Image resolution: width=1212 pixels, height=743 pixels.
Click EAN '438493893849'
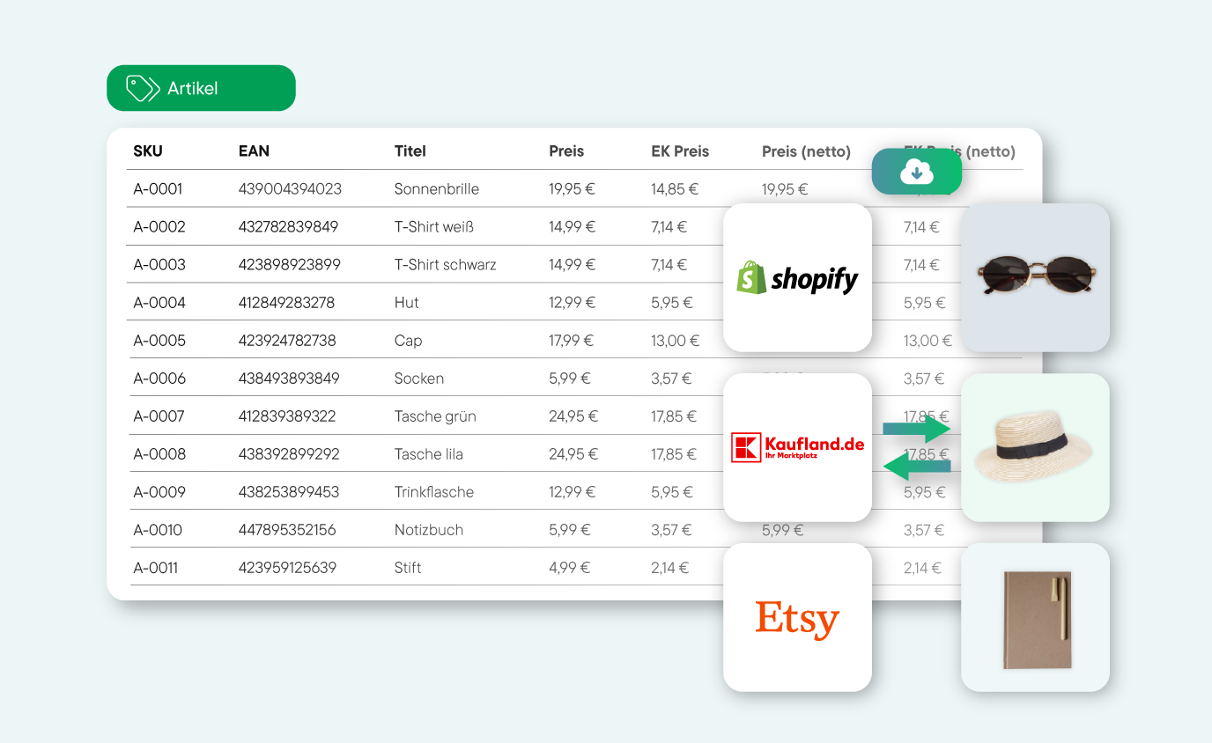click(x=289, y=379)
